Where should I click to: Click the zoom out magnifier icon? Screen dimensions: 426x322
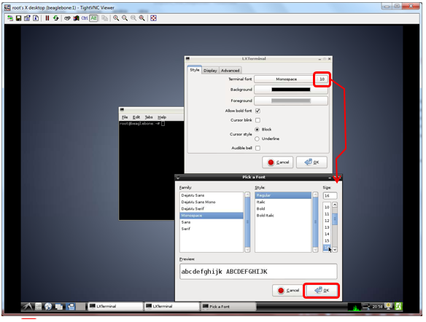tap(125, 18)
